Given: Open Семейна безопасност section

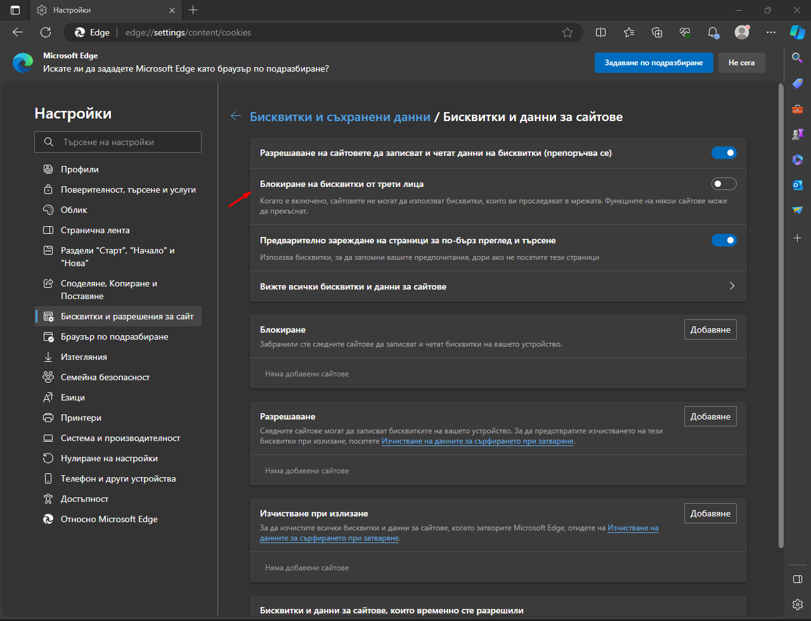Looking at the screenshot, I should [118, 377].
